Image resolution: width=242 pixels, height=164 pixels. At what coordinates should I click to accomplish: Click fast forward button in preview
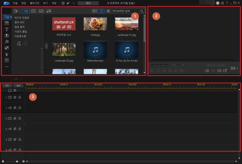point(182,71)
